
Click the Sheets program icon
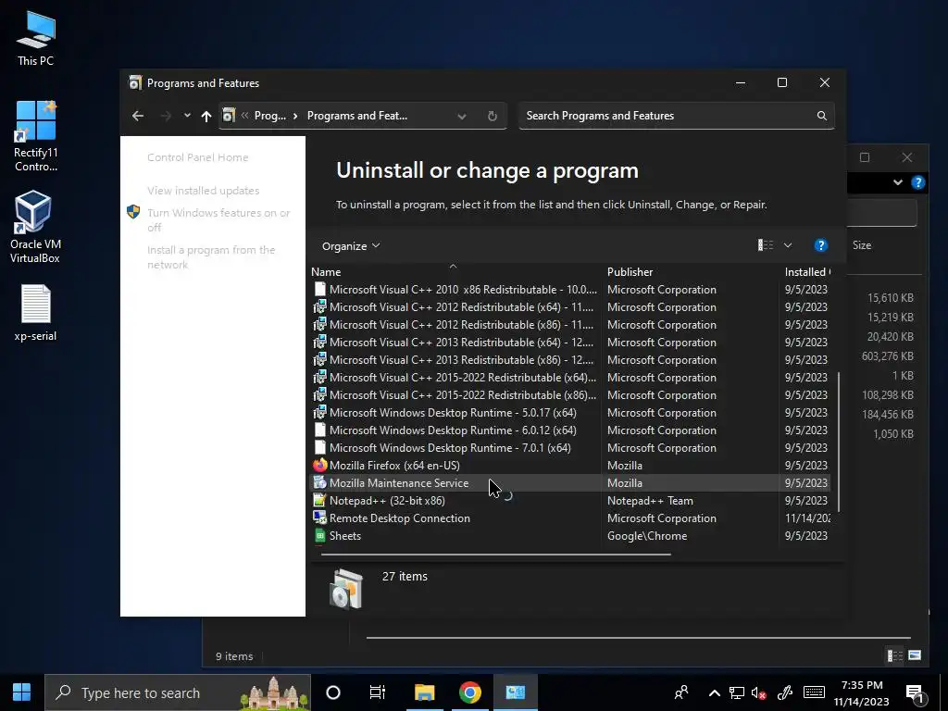tap(319, 536)
